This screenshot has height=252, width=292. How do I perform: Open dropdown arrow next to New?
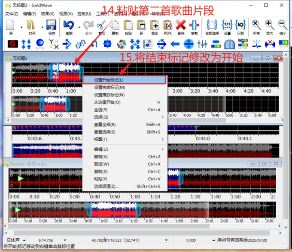click(21, 27)
